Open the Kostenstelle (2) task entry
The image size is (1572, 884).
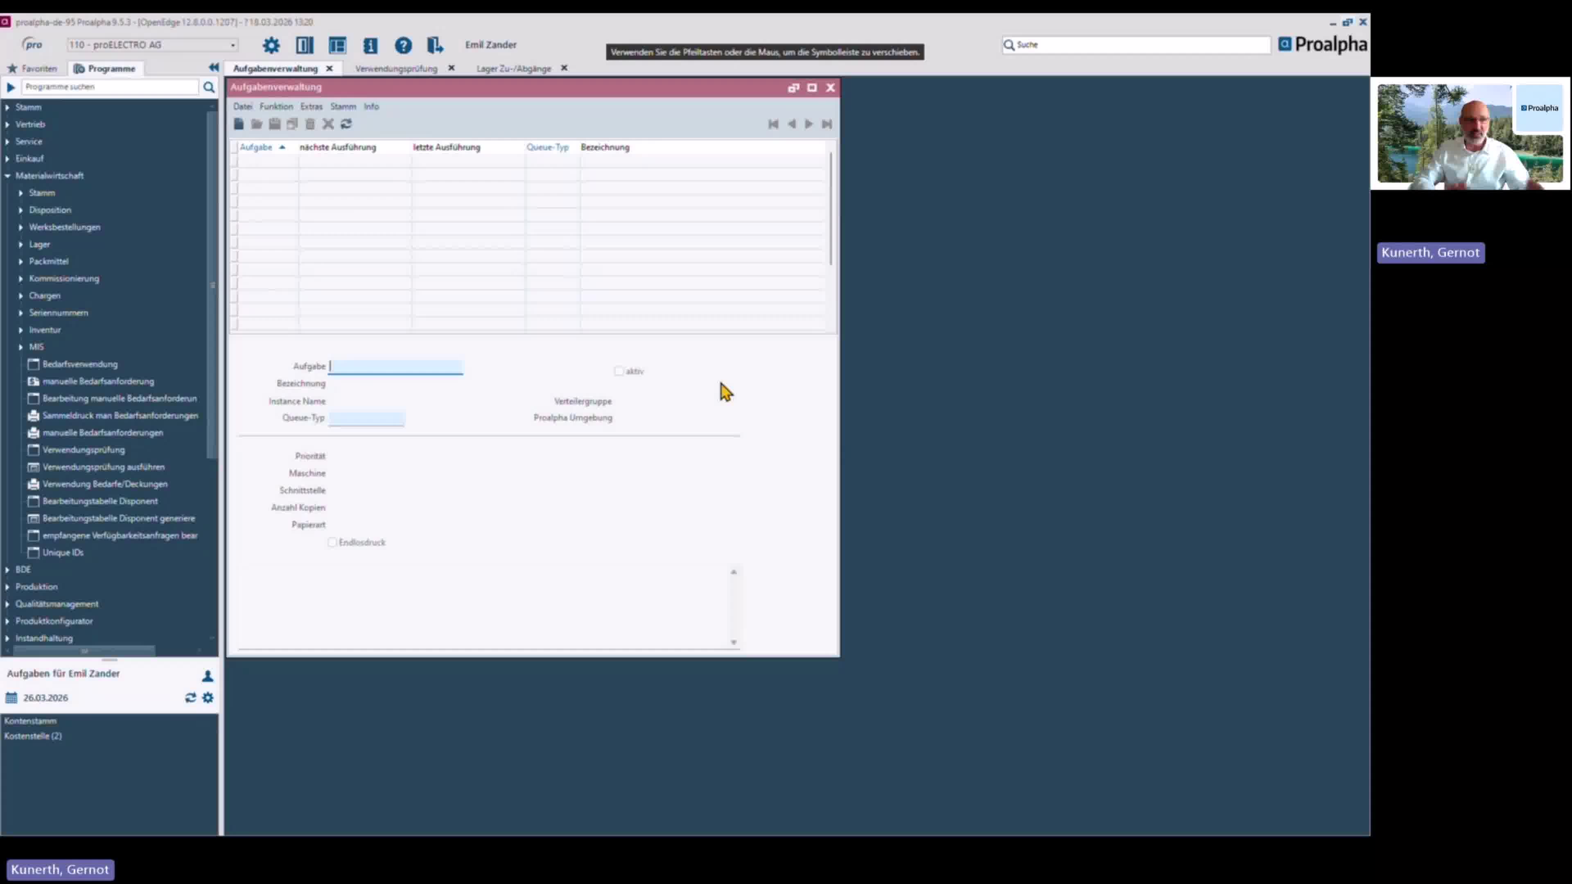33,736
